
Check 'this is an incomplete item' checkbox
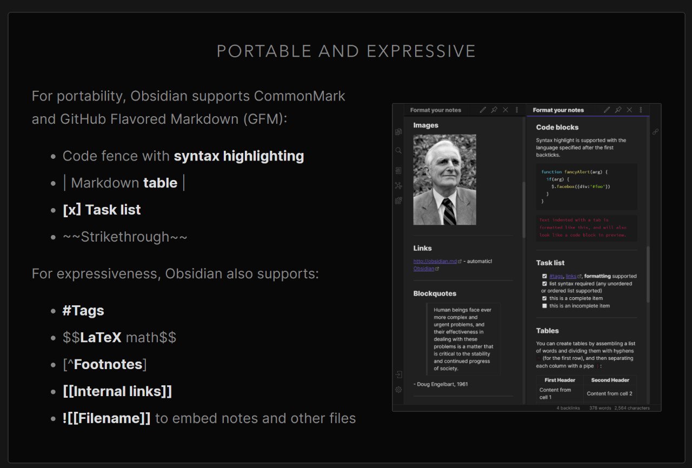544,306
